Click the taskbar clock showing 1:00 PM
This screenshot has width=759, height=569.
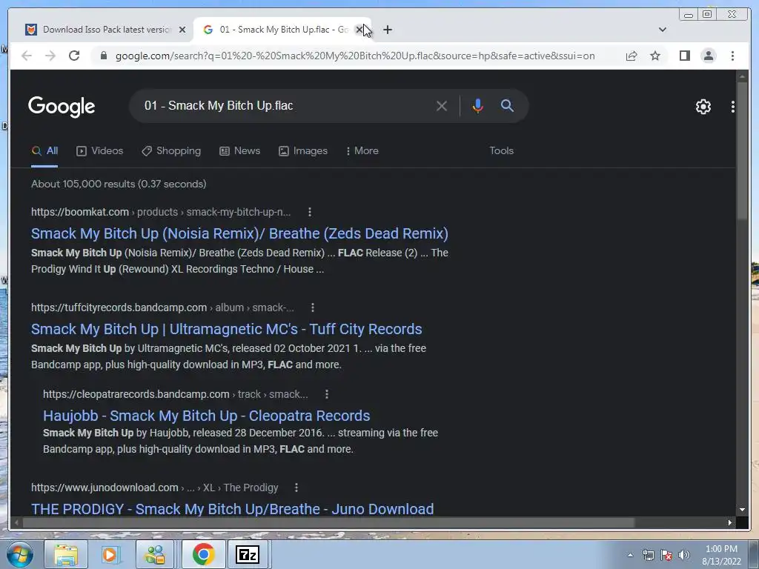click(x=721, y=555)
